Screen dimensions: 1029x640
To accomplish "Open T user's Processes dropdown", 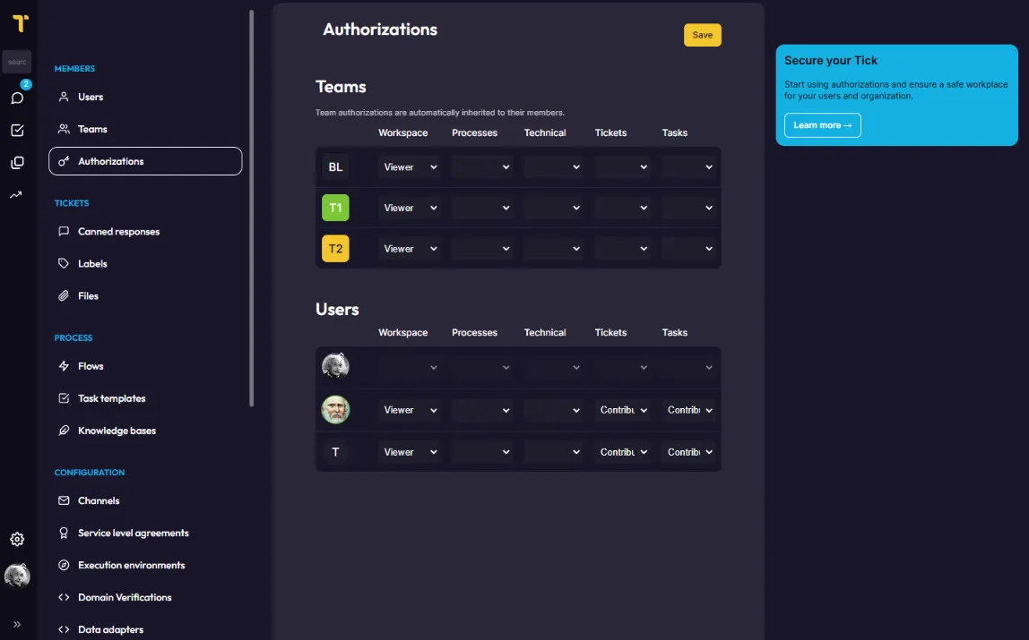I will pyautogui.click(x=481, y=452).
